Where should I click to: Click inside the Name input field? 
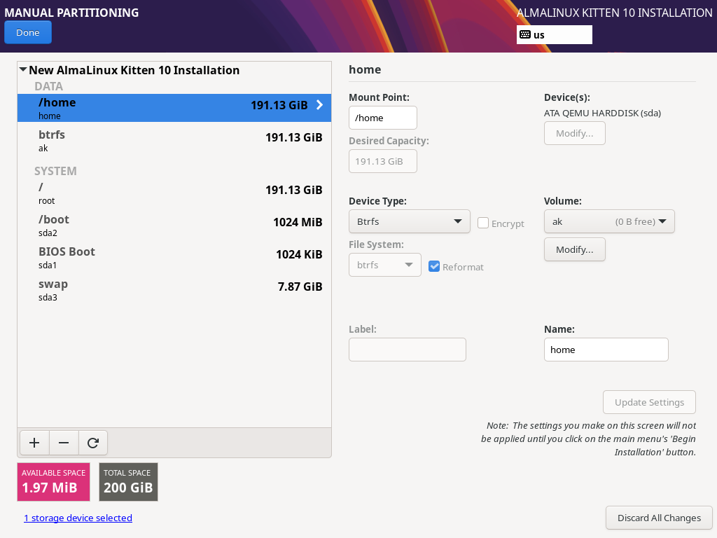tap(606, 350)
